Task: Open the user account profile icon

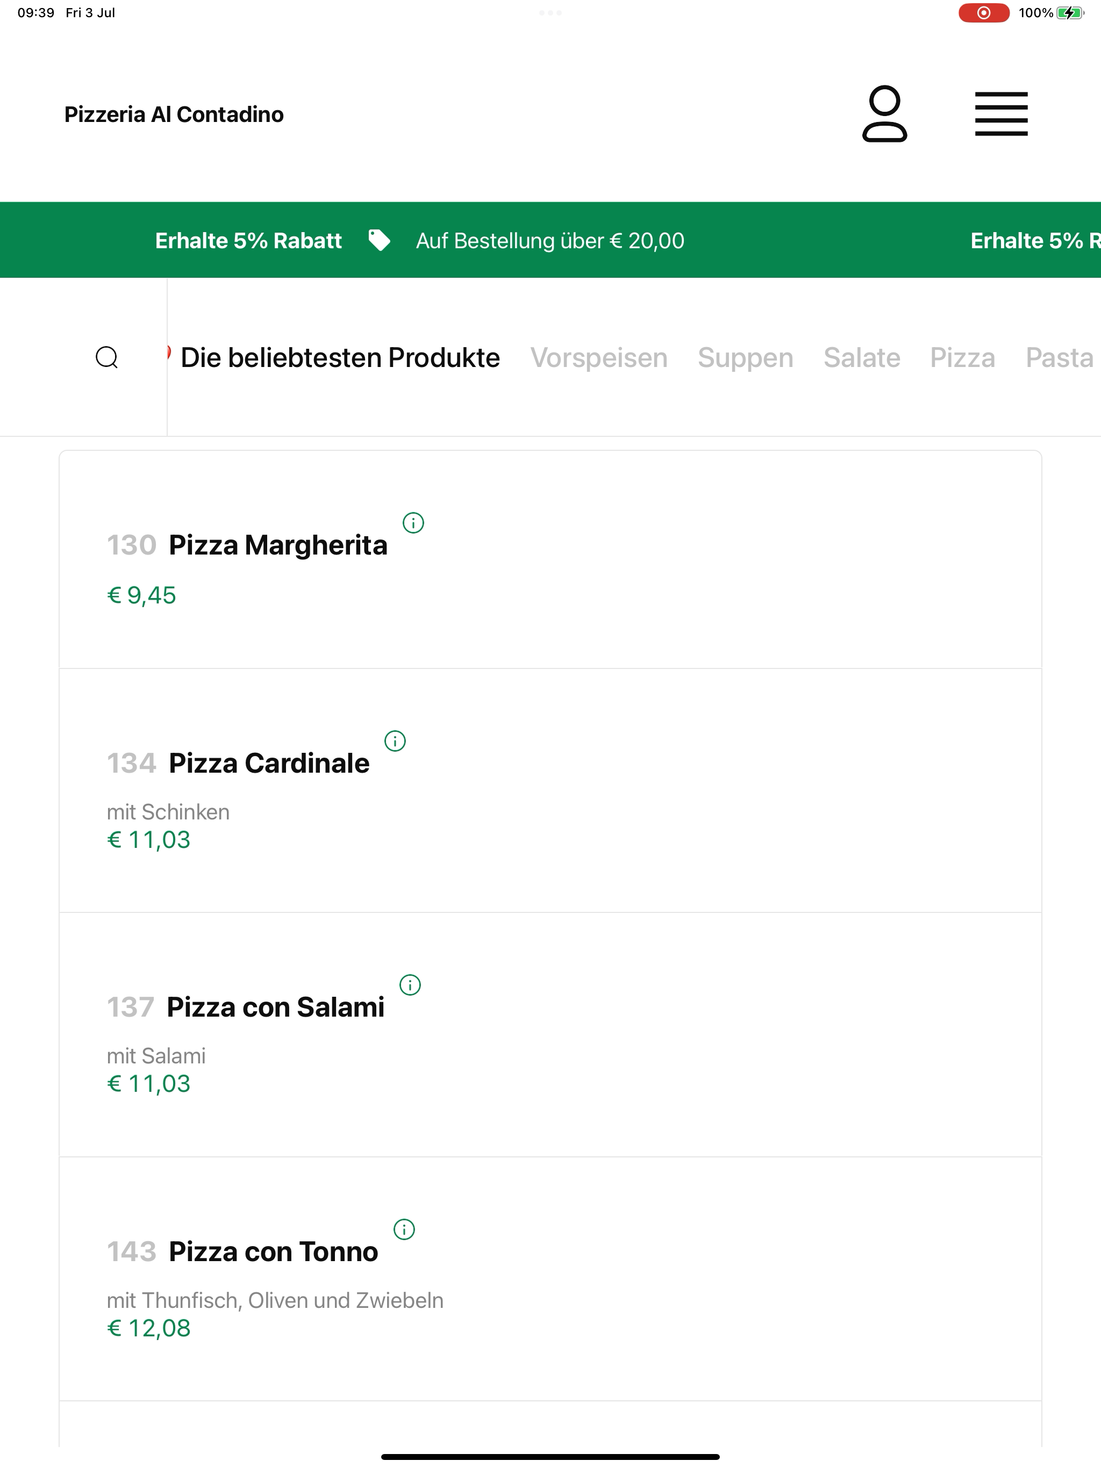Action: [x=884, y=113]
